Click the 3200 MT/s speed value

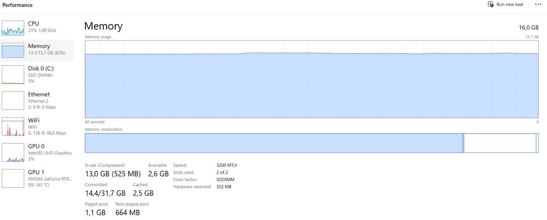tap(227, 165)
